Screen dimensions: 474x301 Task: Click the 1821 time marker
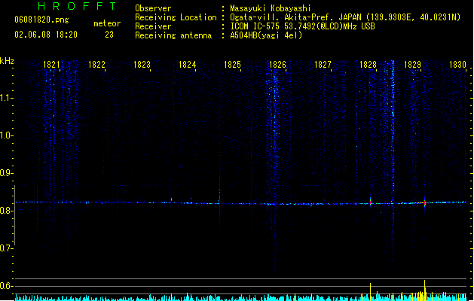51,65
